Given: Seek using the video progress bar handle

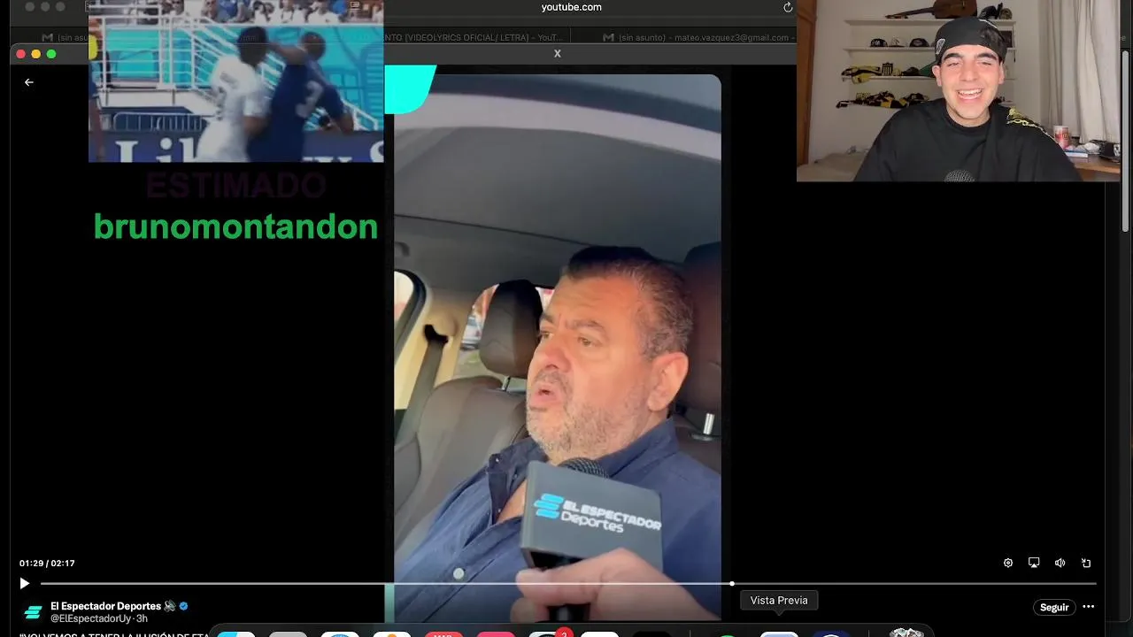Looking at the screenshot, I should click(x=732, y=583).
